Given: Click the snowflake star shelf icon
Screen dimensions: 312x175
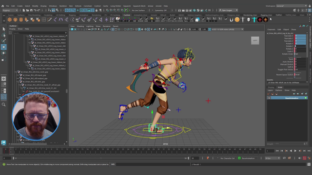Looking at the screenshot, I should (x=106, y=19).
